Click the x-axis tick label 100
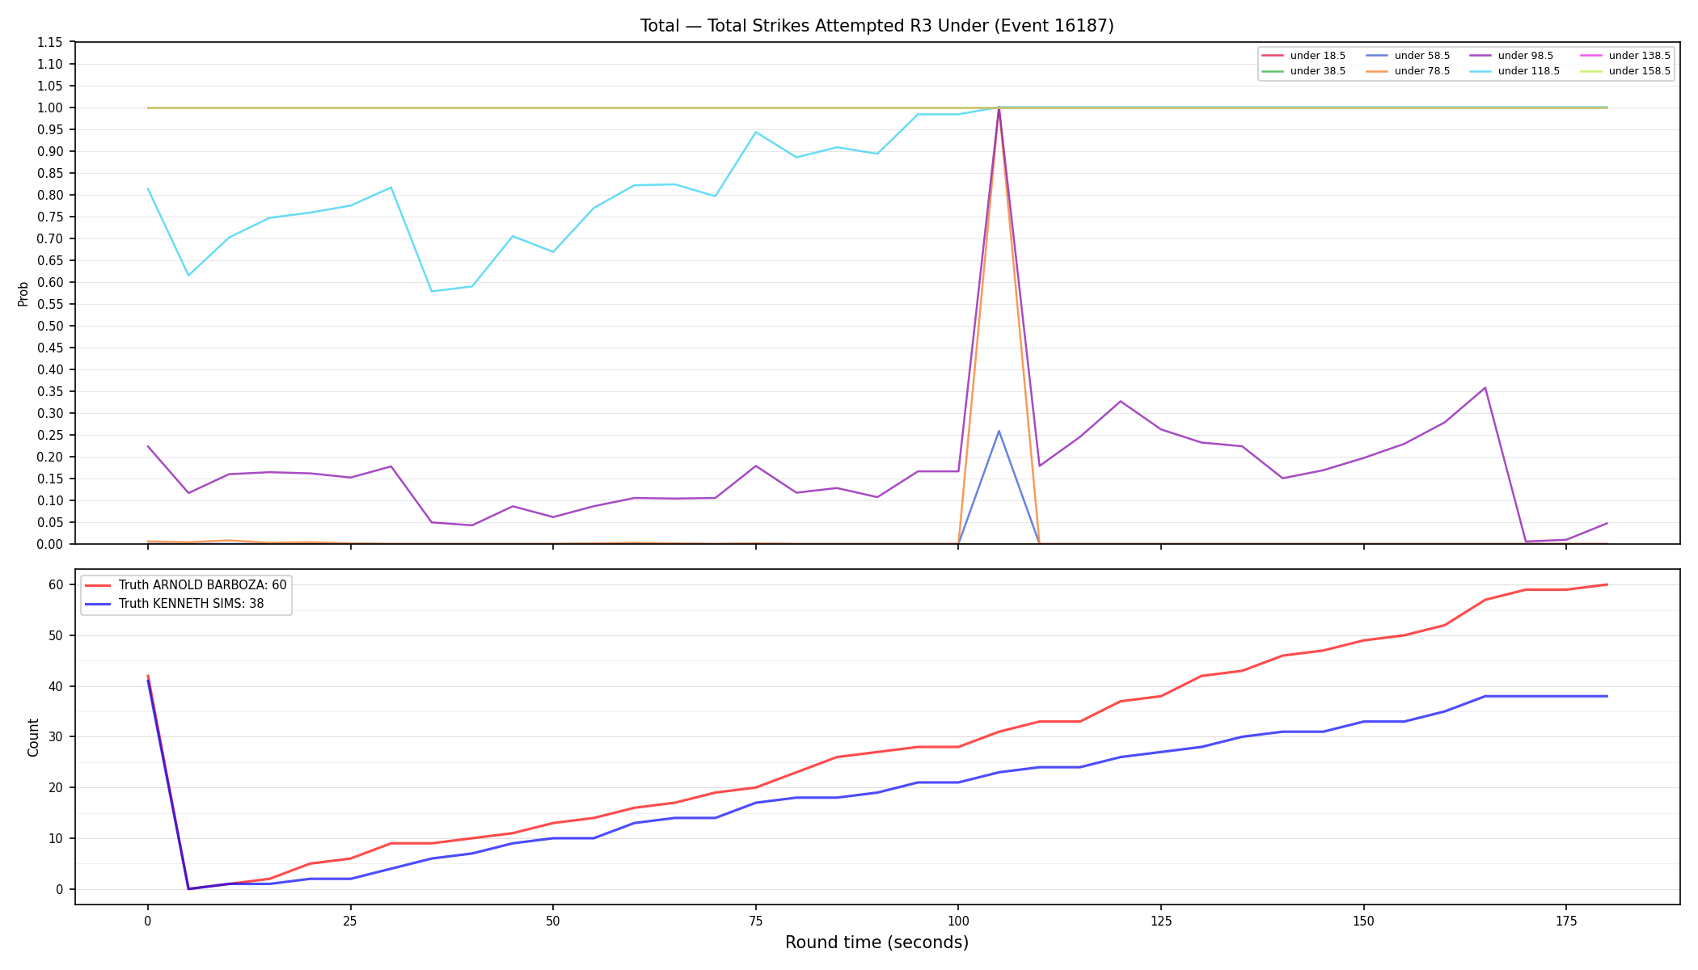The width and height of the screenshot is (1698, 970). 958,921
